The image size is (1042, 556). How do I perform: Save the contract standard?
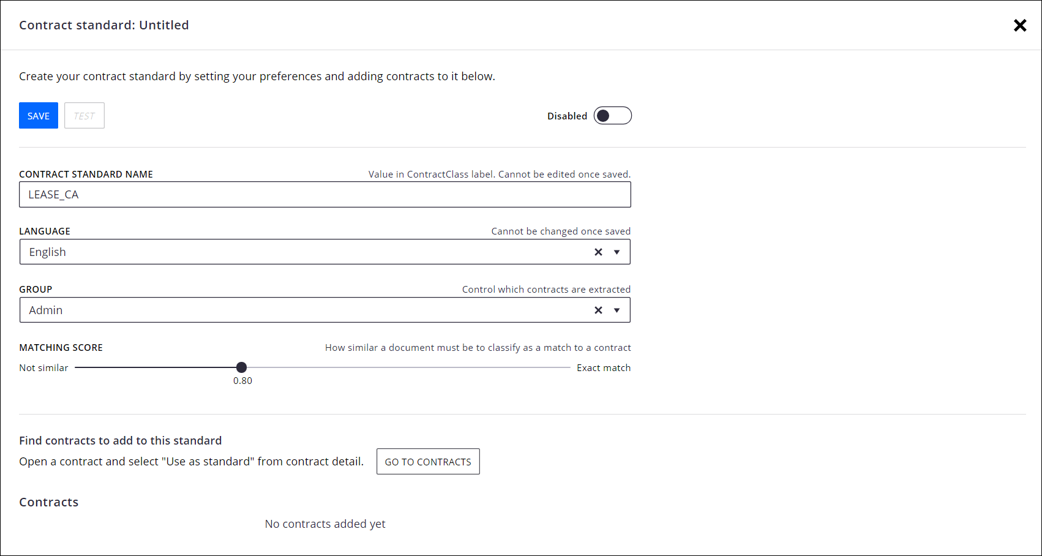point(38,115)
